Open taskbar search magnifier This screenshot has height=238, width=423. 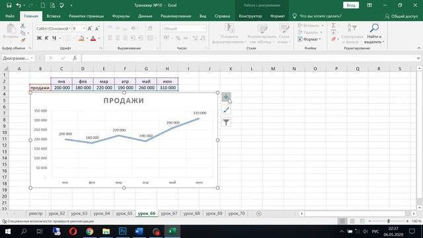pyautogui.click(x=24, y=231)
